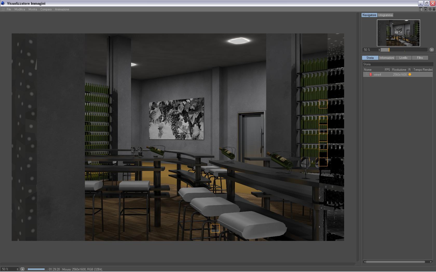
Task: Open the Animazione menu
Action: 62,9
